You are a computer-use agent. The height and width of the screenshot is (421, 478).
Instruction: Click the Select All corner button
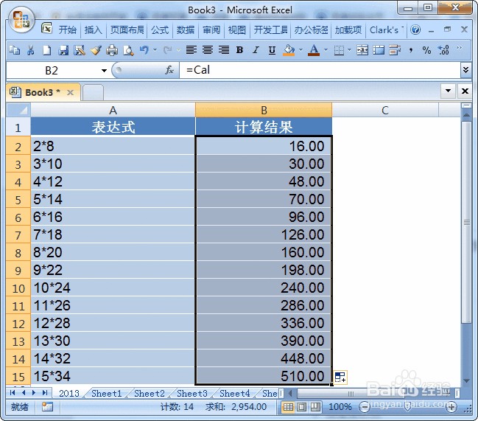[18, 110]
